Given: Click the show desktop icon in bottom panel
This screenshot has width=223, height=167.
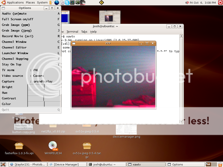Looking at the screenshot, I should 3,164.
